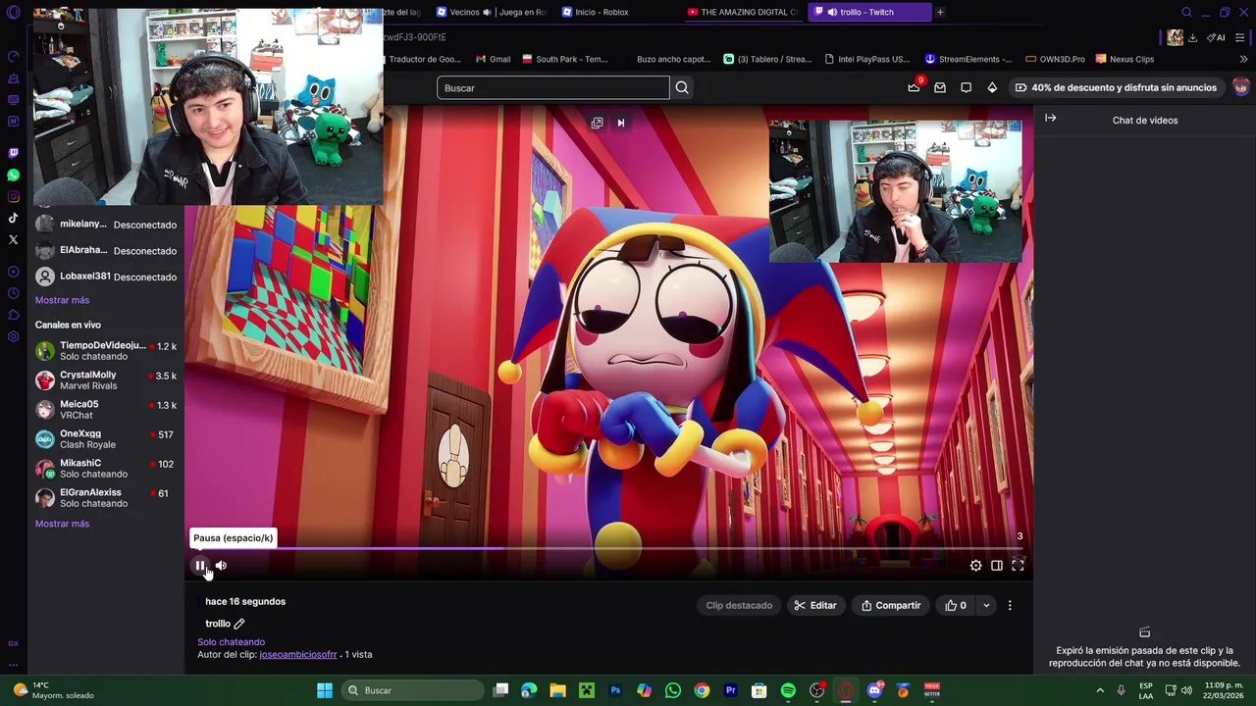The image size is (1256, 706).
Task: Open Opera GX sidebar settings gear
Action: point(13,336)
